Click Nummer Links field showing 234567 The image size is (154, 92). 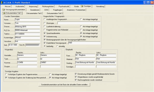tap(50, 63)
